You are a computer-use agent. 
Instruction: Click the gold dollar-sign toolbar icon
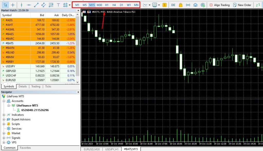[x=164, y=5]
